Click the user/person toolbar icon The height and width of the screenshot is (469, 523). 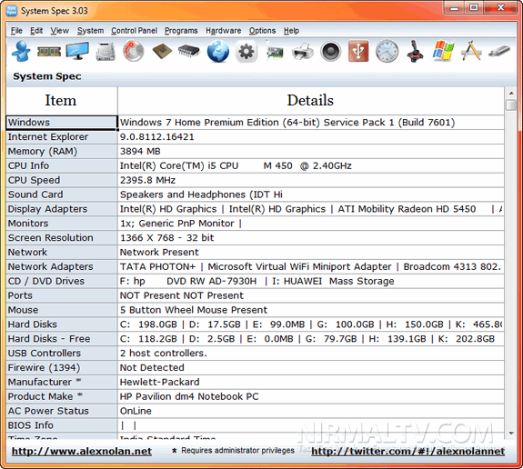coord(21,51)
